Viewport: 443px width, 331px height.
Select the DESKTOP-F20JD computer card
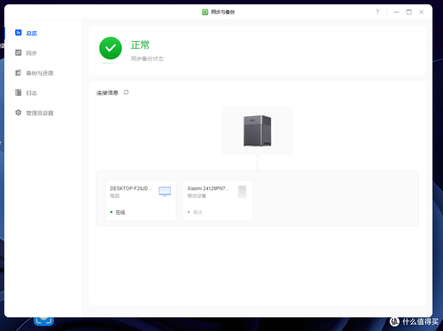[140, 200]
